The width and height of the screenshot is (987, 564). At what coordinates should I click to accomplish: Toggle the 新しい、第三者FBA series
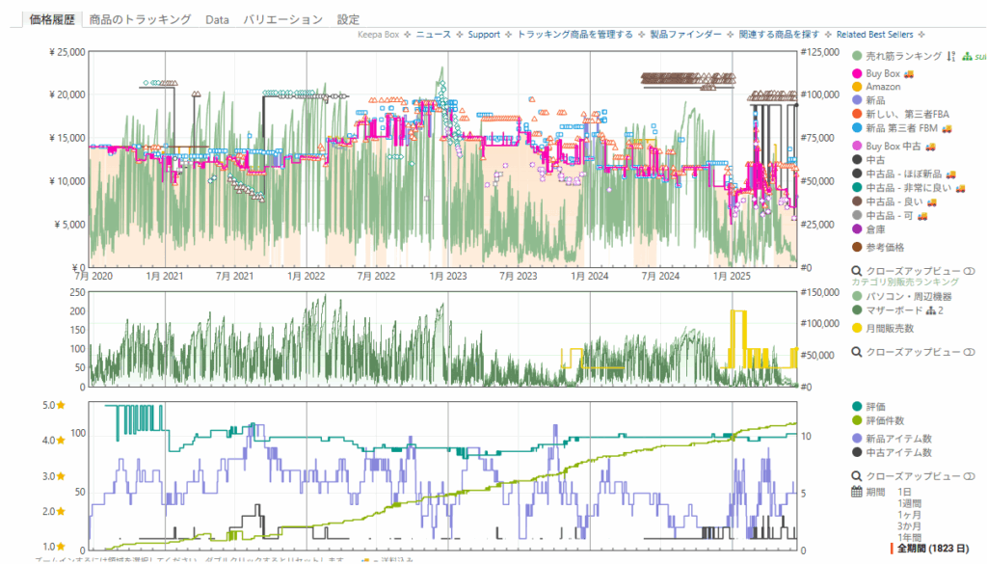[x=901, y=114]
